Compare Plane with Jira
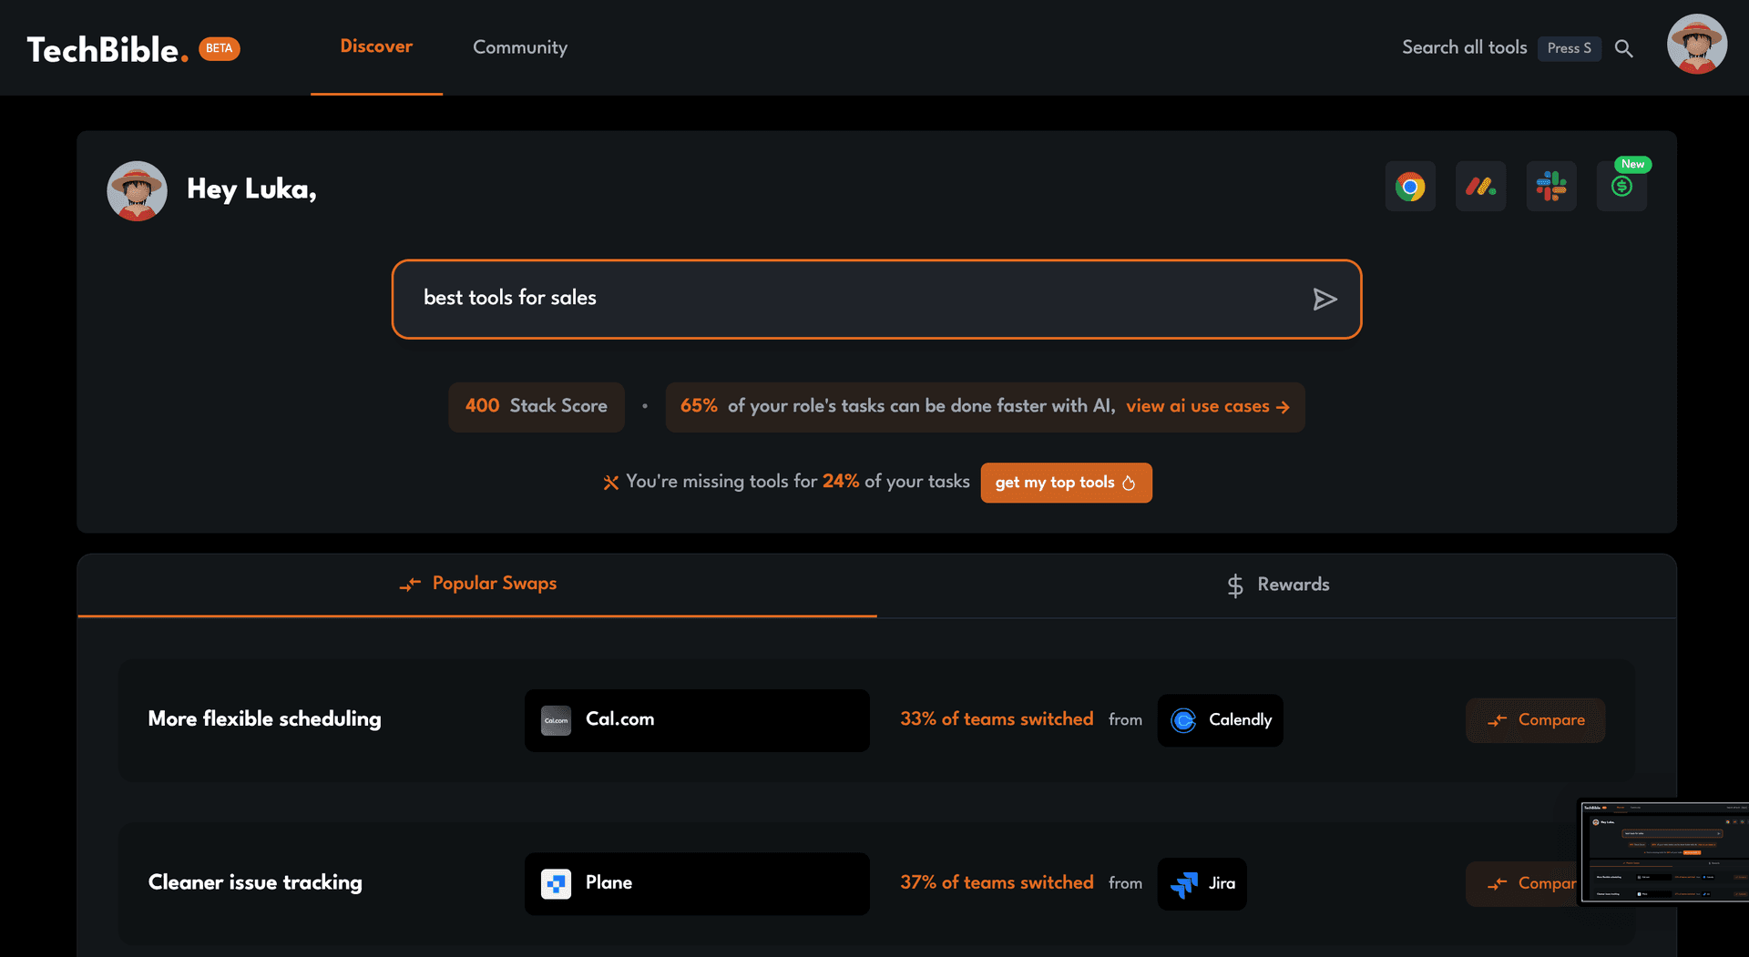The height and width of the screenshot is (957, 1749). click(x=1522, y=883)
